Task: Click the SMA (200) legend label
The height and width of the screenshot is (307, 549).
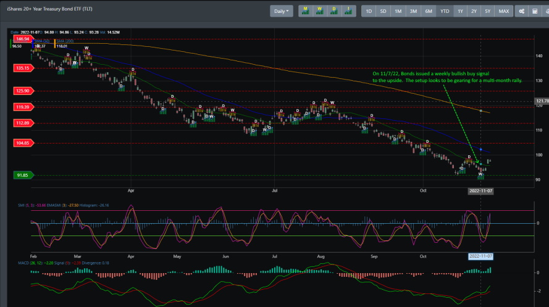Action: pyautogui.click(x=65, y=41)
